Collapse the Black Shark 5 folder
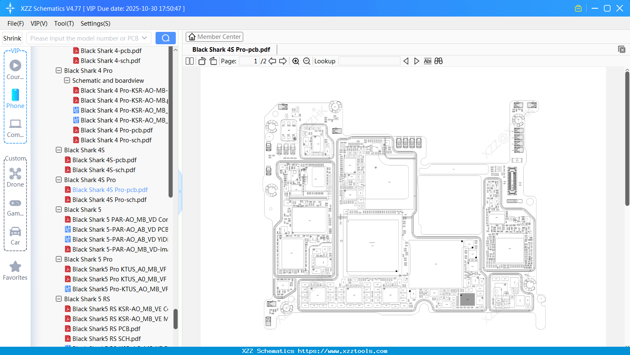630x355 pixels. (59, 210)
